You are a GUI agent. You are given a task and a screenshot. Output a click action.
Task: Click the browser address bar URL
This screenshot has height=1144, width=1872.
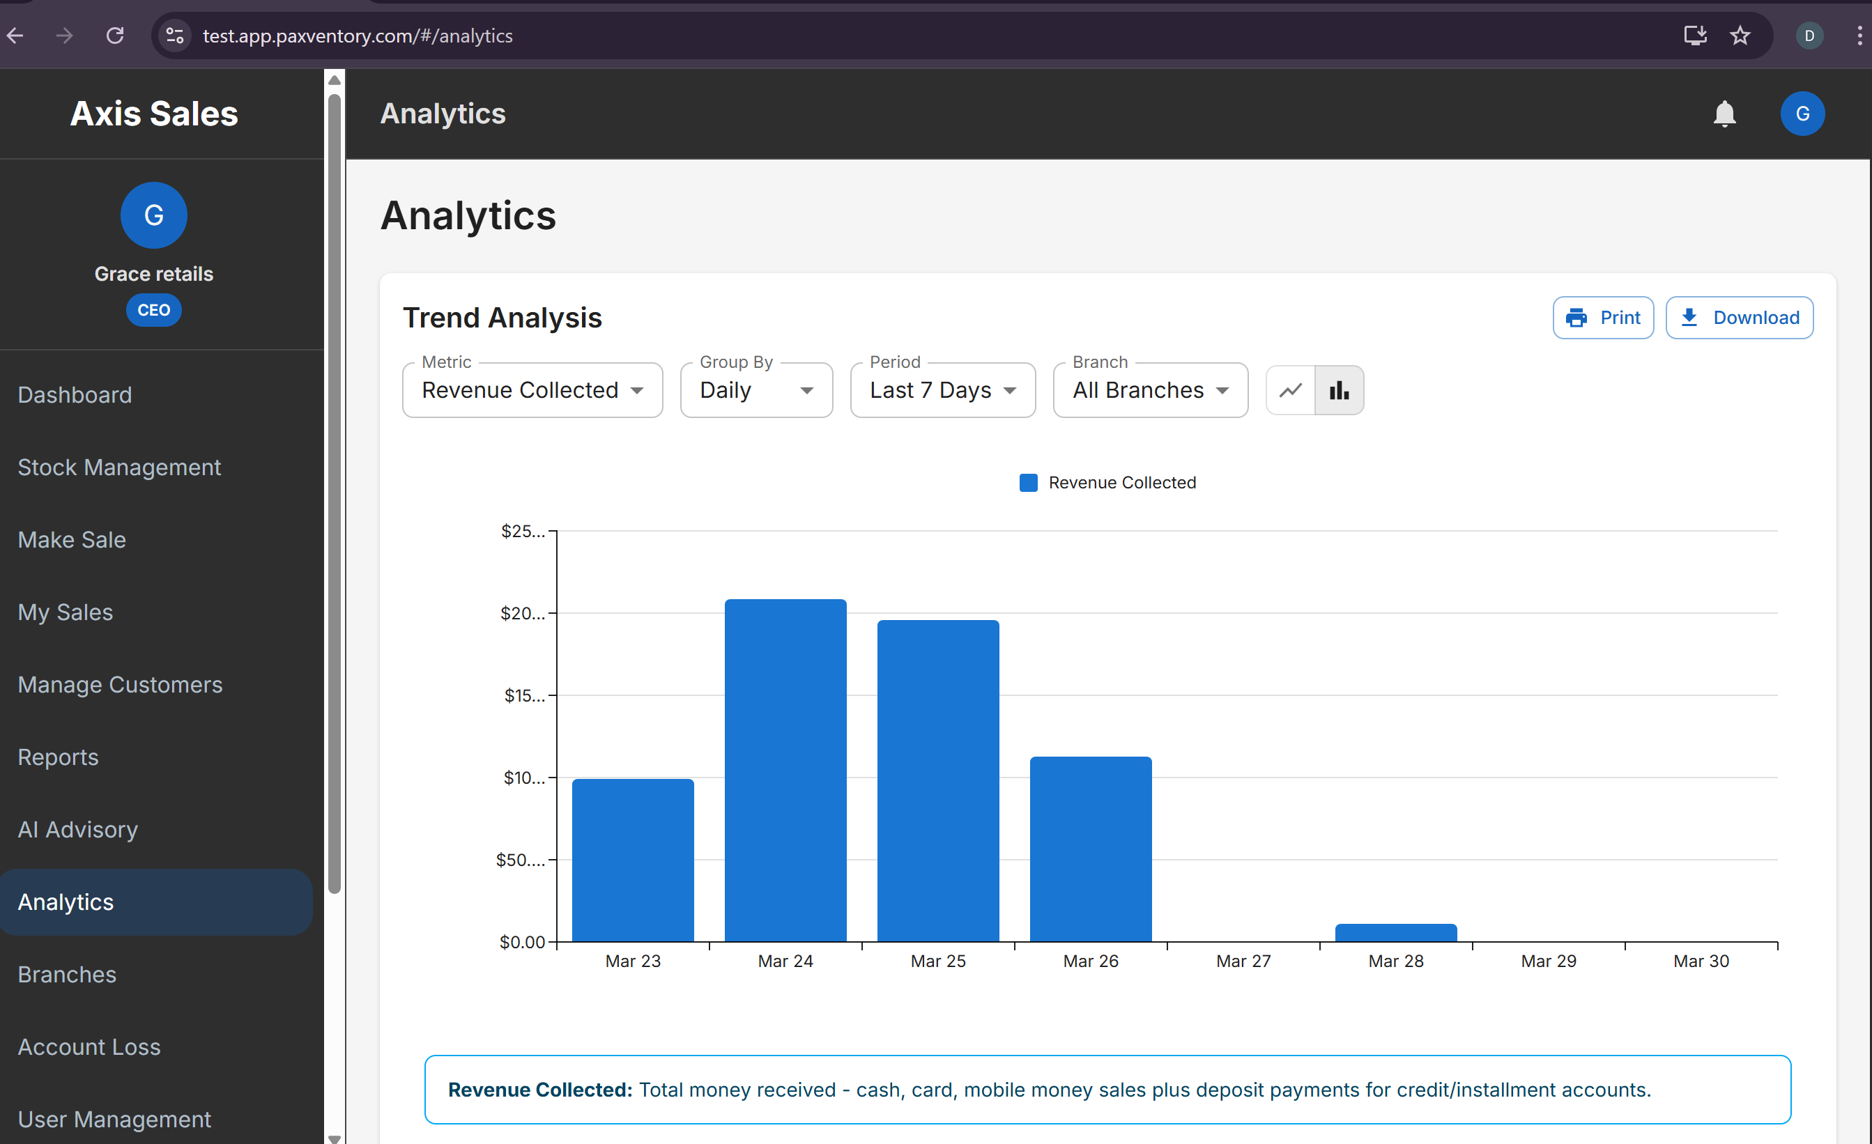point(357,36)
